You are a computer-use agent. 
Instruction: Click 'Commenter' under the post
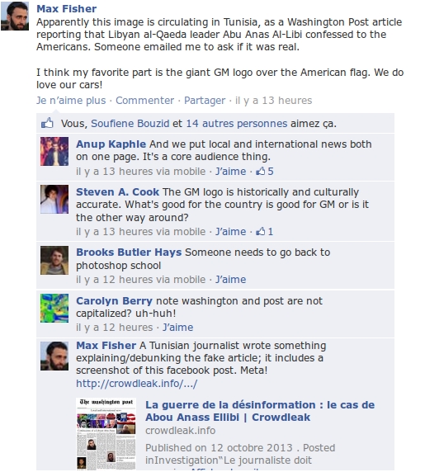pyautogui.click(x=144, y=100)
